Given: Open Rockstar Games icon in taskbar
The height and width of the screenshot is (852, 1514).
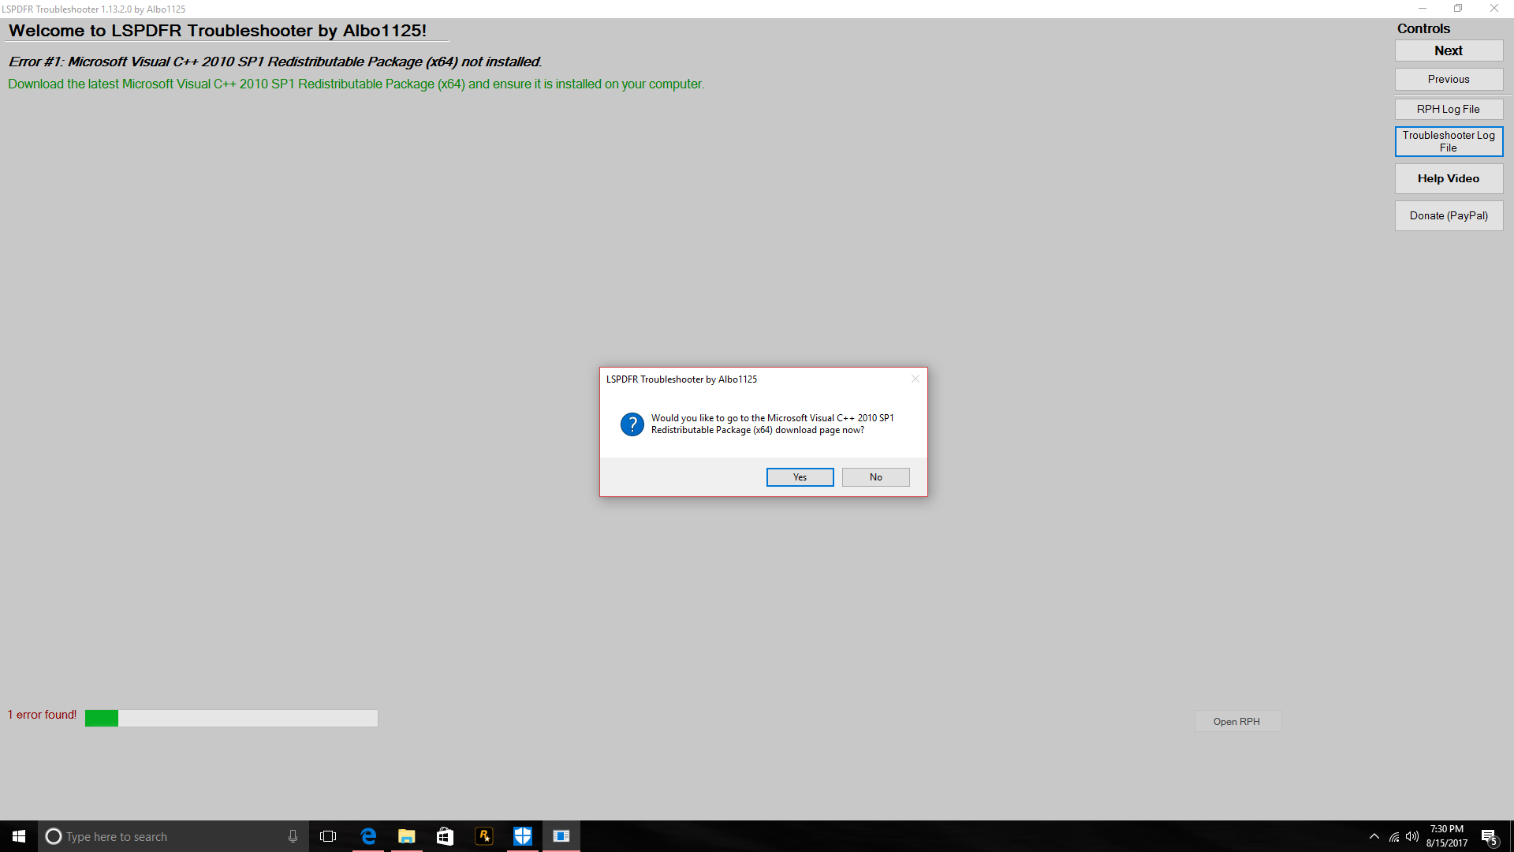Looking at the screenshot, I should pos(484,836).
